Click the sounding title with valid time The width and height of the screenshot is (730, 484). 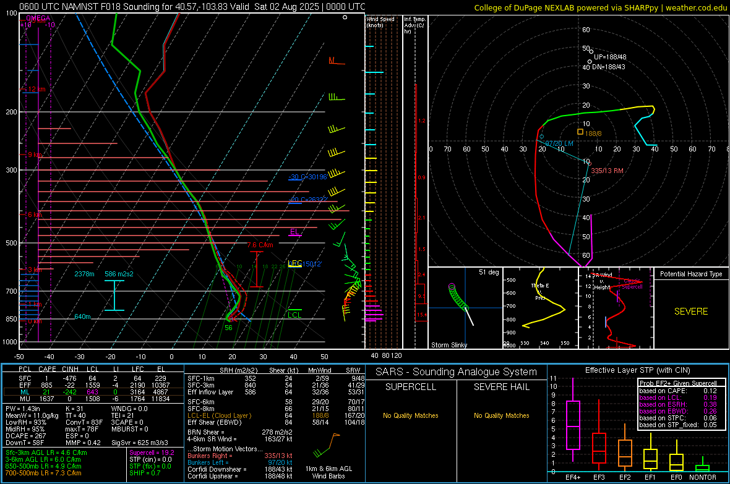[192, 7]
